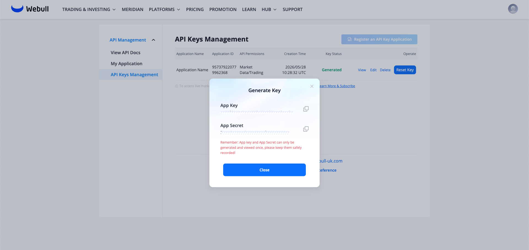The width and height of the screenshot is (529, 250).
Task: Click Application ID 957379220779962368
Action: (224, 70)
